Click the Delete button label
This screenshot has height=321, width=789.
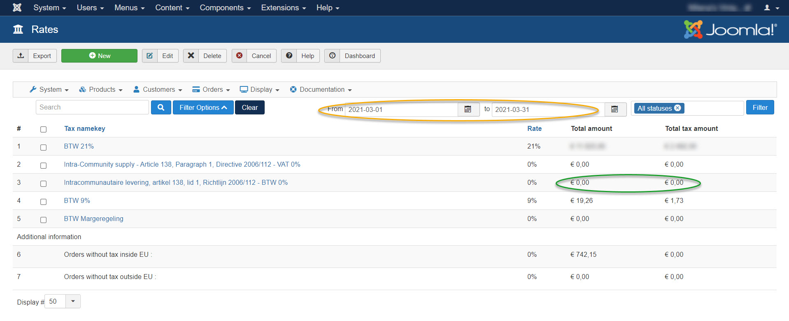click(212, 56)
